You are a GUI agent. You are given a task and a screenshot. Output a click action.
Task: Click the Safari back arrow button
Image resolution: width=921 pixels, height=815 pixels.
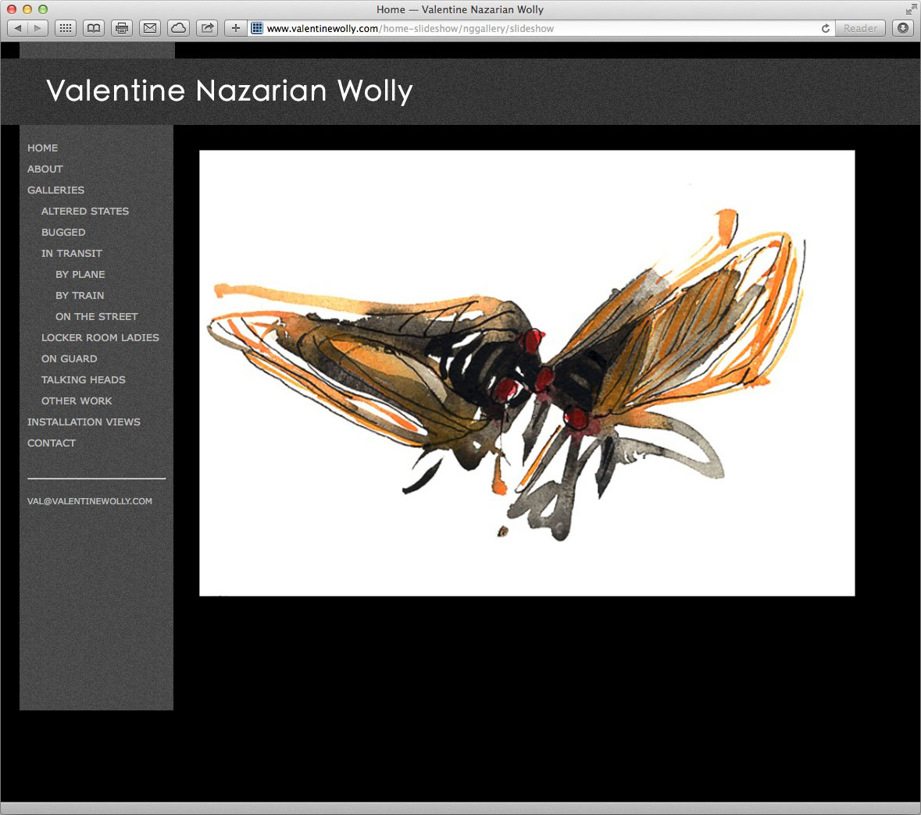click(18, 28)
